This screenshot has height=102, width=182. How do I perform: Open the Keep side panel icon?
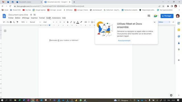(179, 30)
